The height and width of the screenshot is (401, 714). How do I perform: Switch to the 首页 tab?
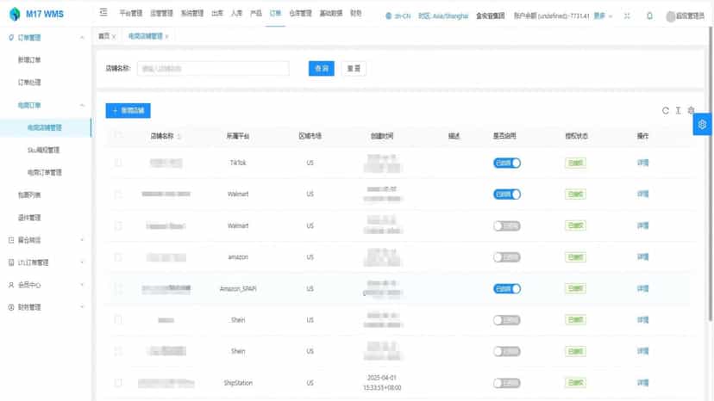(103, 36)
